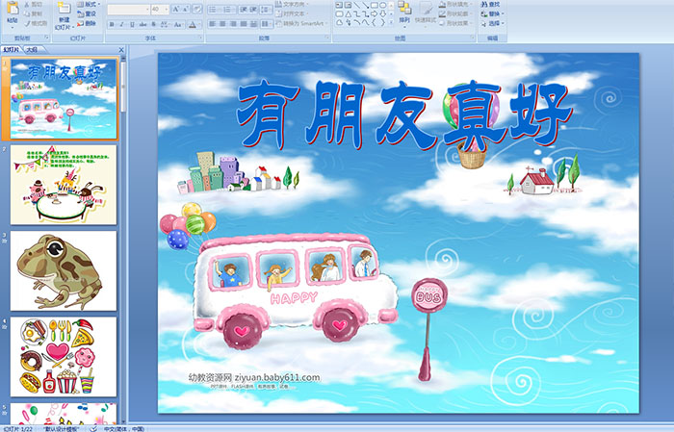Justify the paragraph text
Viewport: 674px width, 432px height.
244,24
